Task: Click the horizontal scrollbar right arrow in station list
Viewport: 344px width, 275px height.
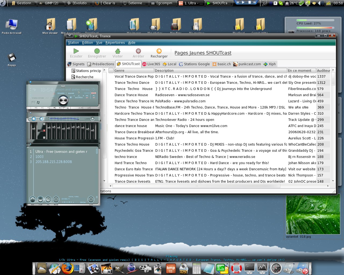Action: [328, 186]
